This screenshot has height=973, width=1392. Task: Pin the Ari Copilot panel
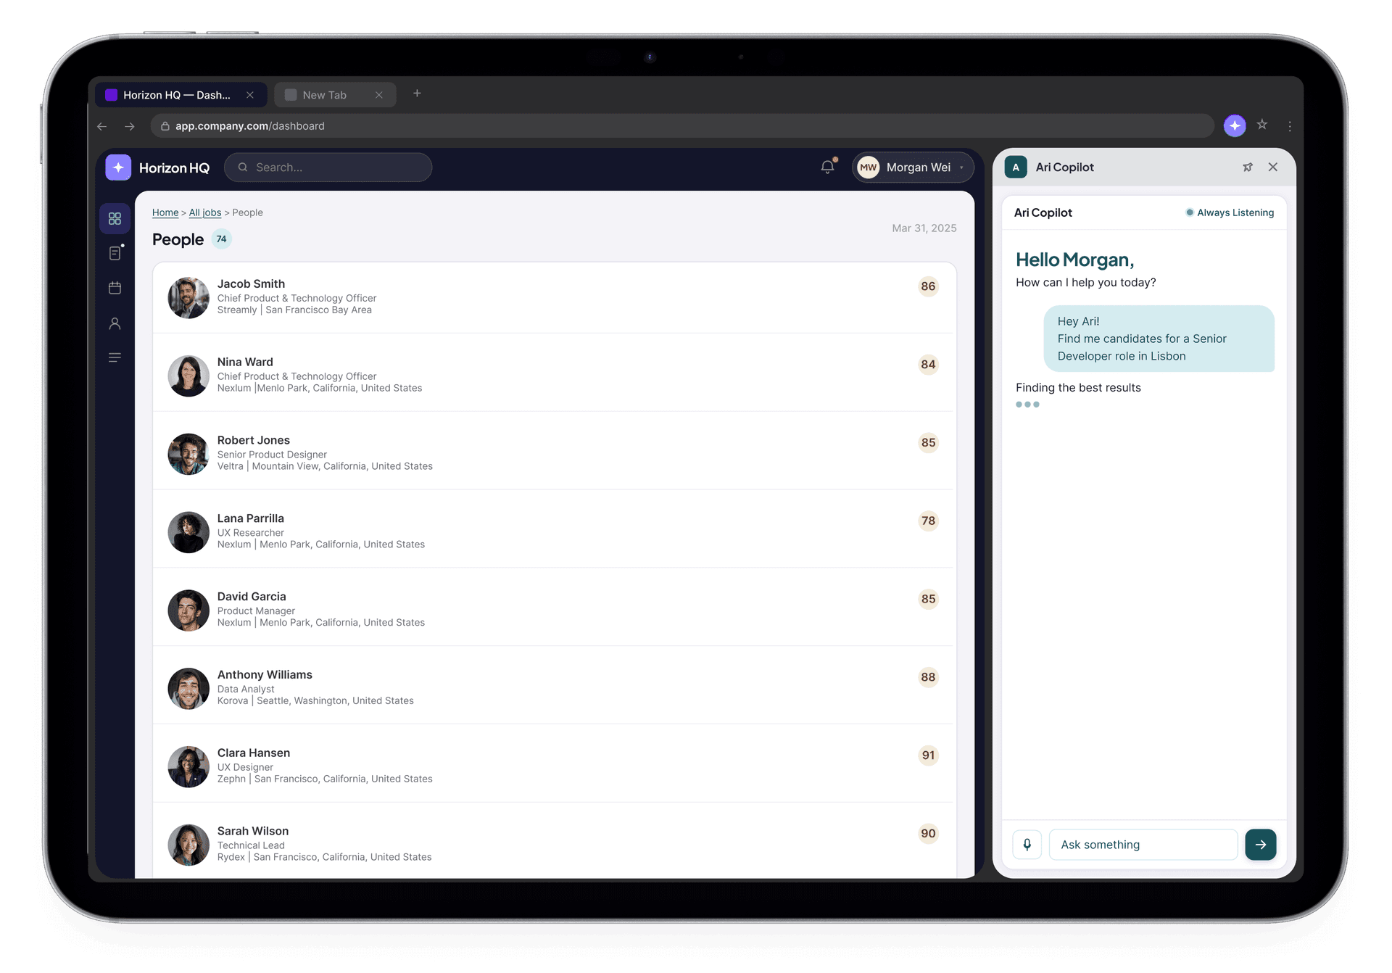click(1248, 167)
